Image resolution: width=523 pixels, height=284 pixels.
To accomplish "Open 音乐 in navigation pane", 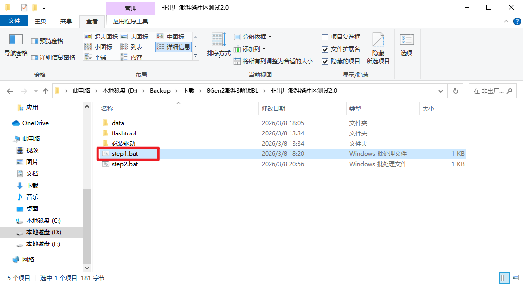I will pos(27,197).
